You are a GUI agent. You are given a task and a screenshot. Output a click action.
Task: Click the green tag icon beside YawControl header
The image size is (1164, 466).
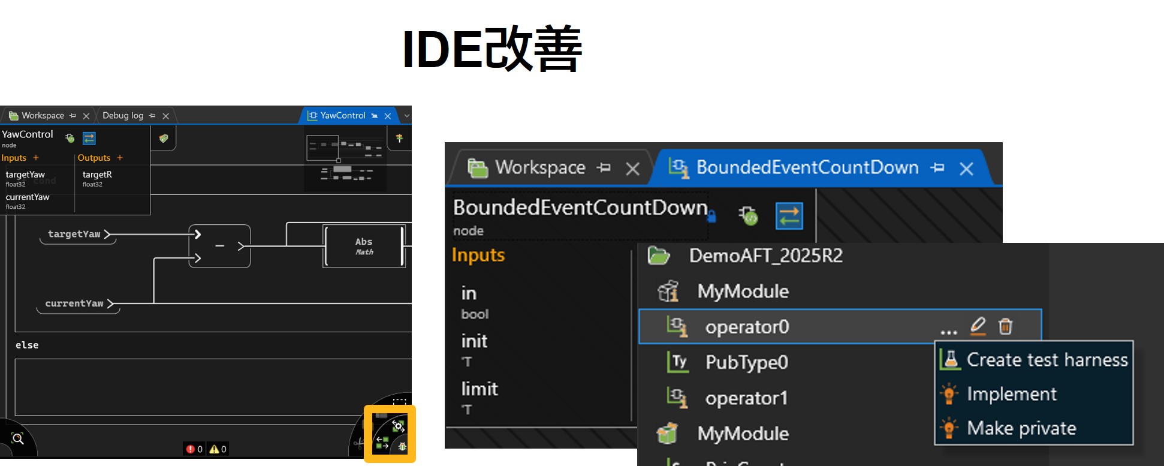coord(163,139)
